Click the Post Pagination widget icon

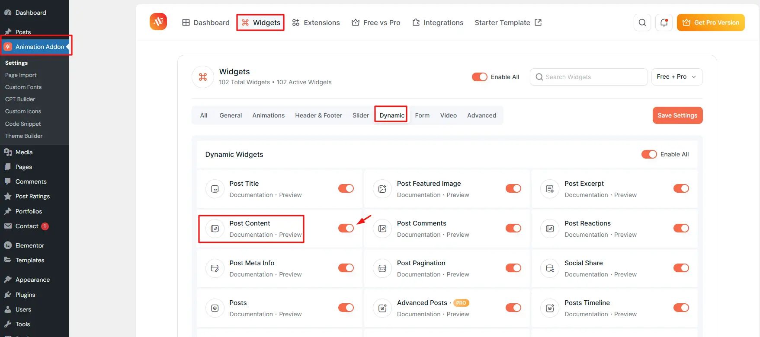[x=382, y=268]
